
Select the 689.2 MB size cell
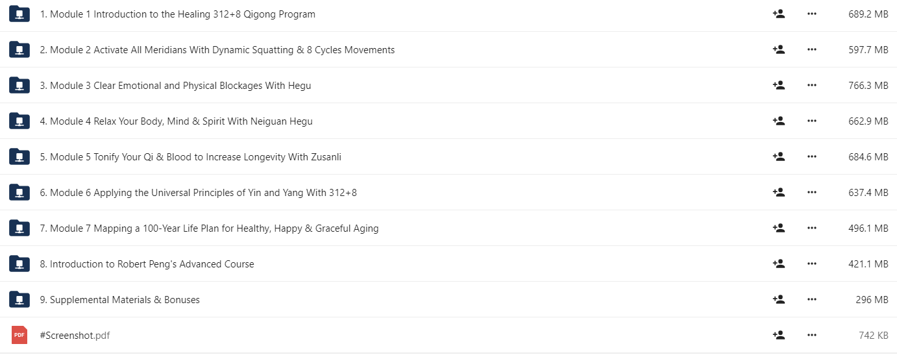point(868,14)
